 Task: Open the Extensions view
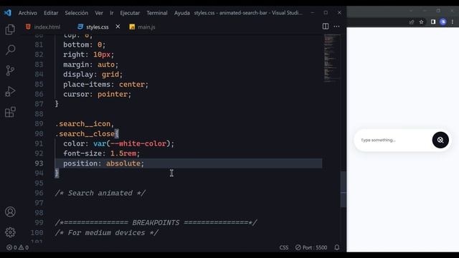coord(10,112)
